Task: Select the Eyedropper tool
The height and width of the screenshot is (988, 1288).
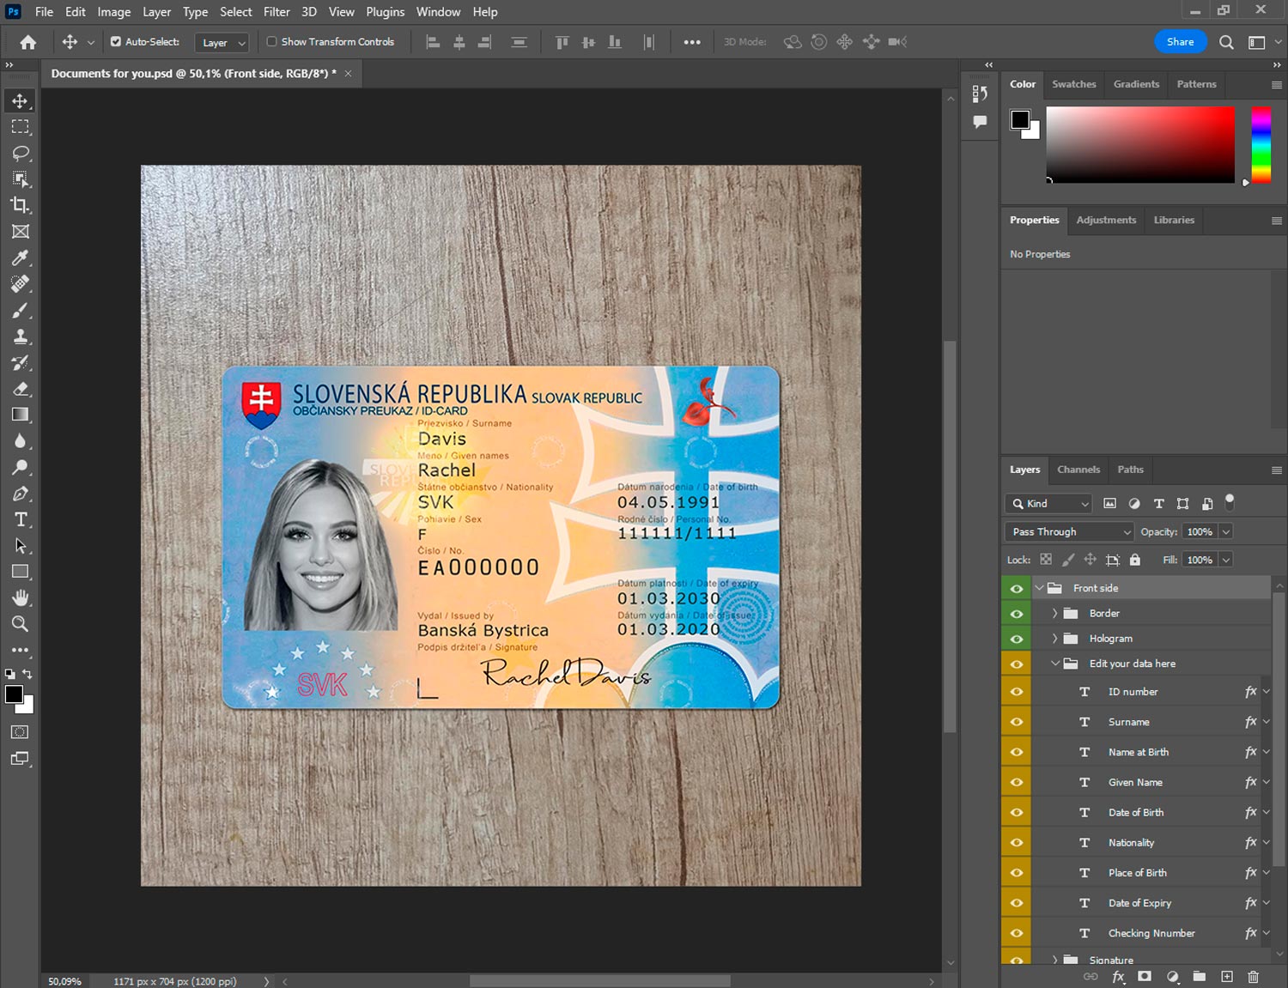Action: tap(21, 258)
